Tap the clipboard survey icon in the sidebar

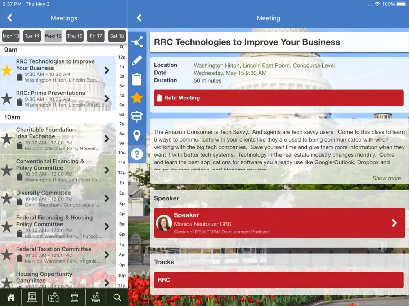[137, 79]
